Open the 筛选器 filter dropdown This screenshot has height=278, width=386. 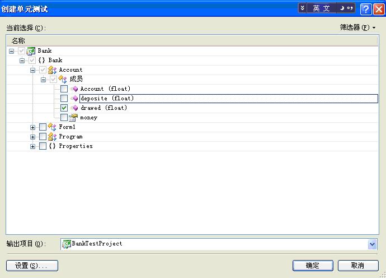click(x=357, y=27)
